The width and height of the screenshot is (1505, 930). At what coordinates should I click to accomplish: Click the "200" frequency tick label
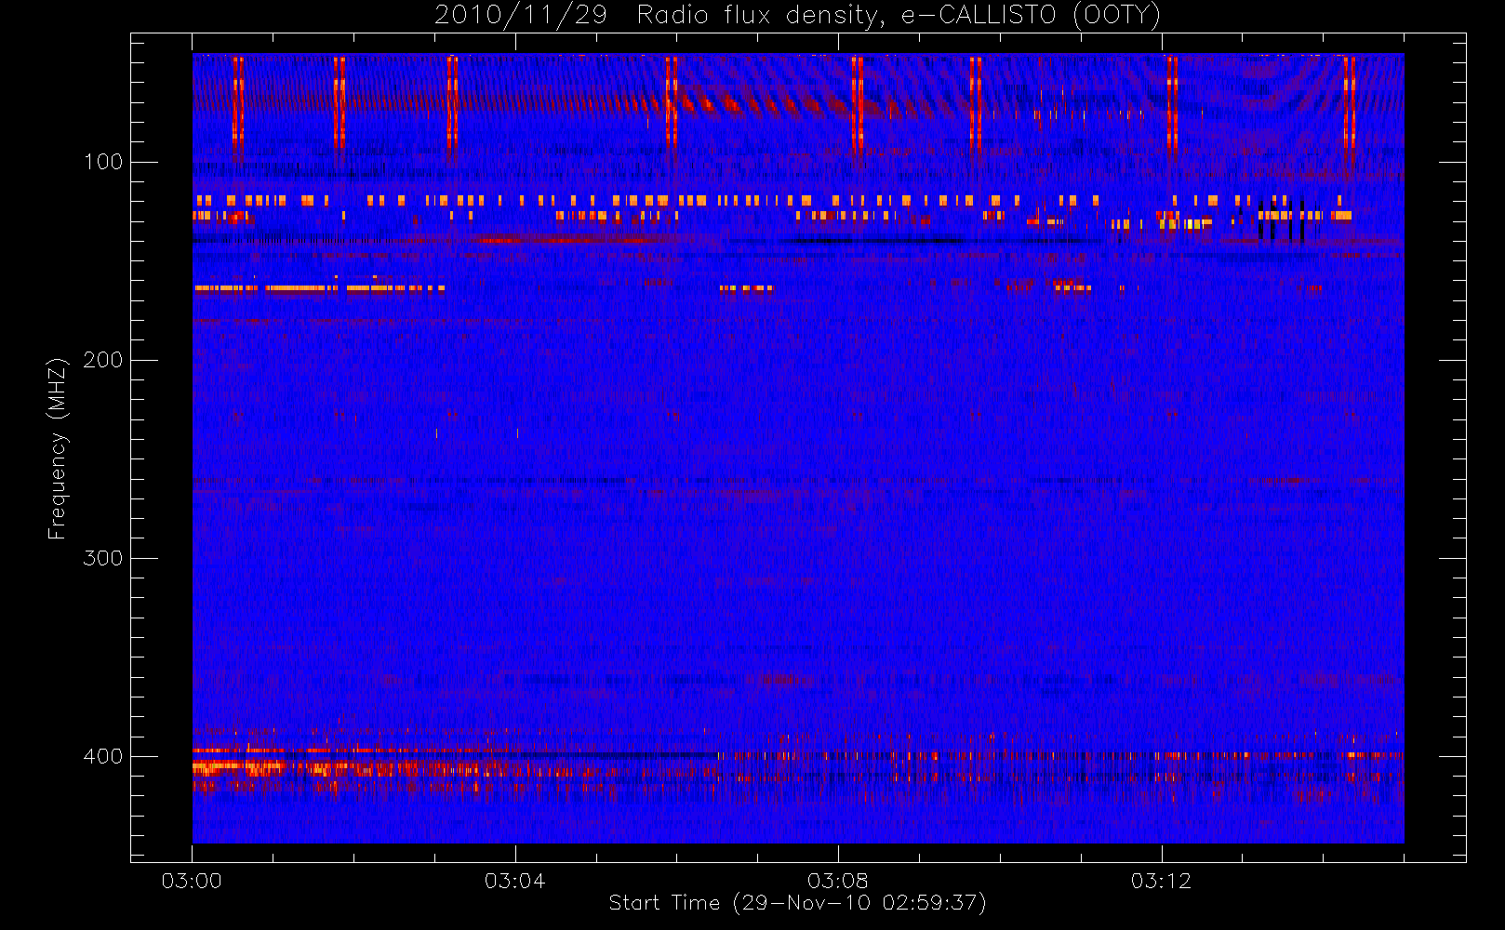(x=103, y=360)
